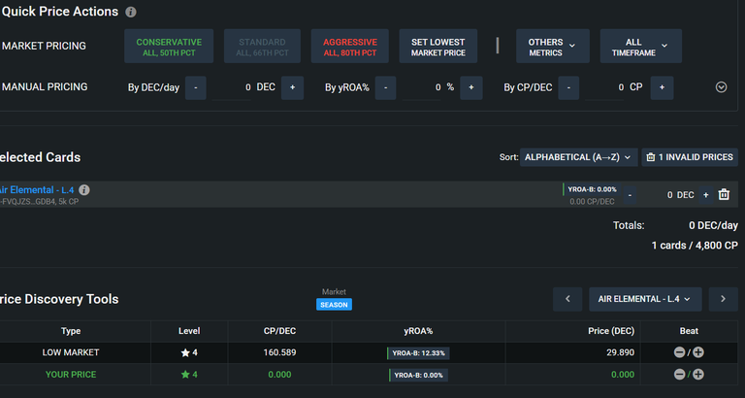Screen dimensions: 745x398
Task: Click Set Lowest Market Price button
Action: (438, 47)
